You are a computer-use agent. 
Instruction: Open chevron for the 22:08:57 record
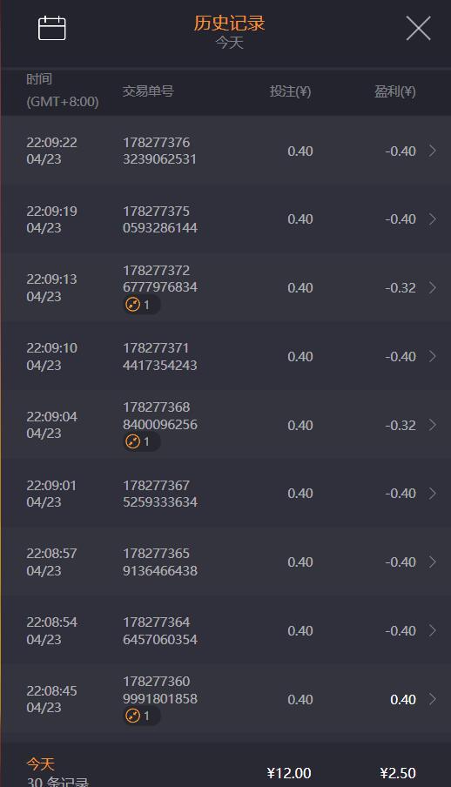(x=433, y=562)
